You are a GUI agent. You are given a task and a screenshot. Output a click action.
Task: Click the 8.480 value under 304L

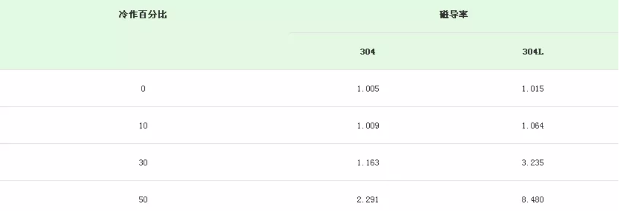533,199
